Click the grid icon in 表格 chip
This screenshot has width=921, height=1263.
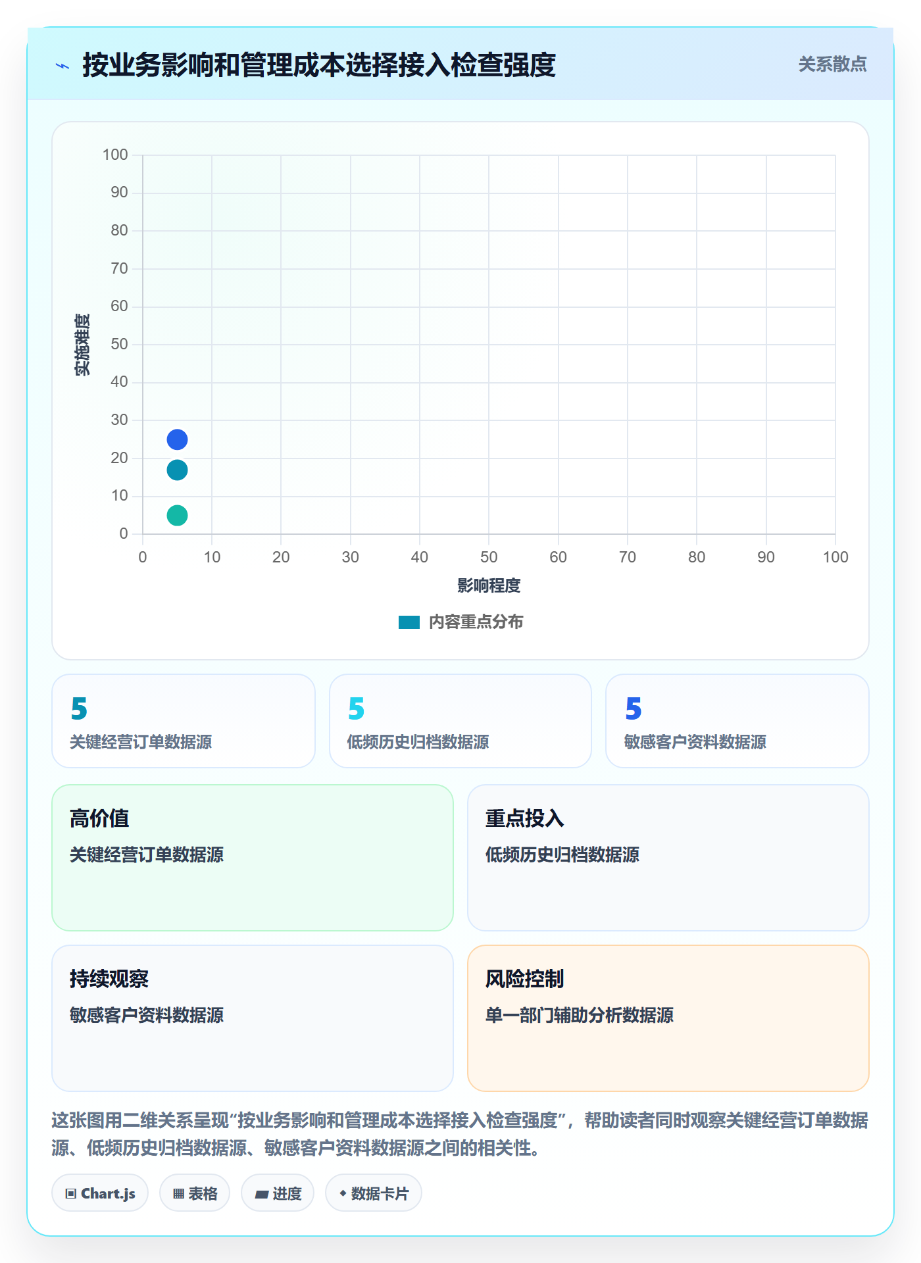coord(178,1194)
